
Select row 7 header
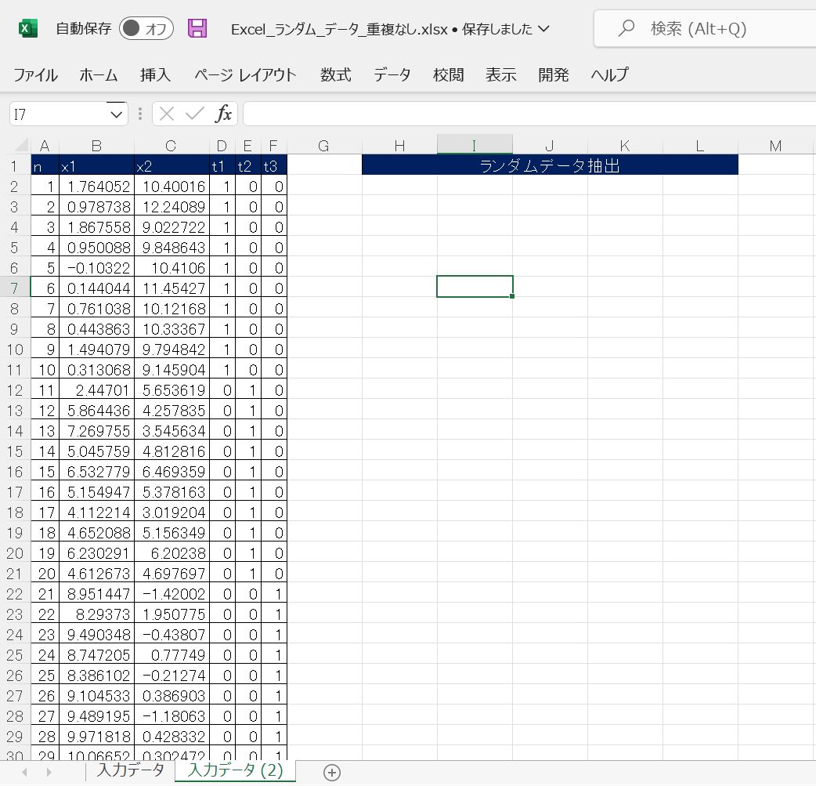15,288
